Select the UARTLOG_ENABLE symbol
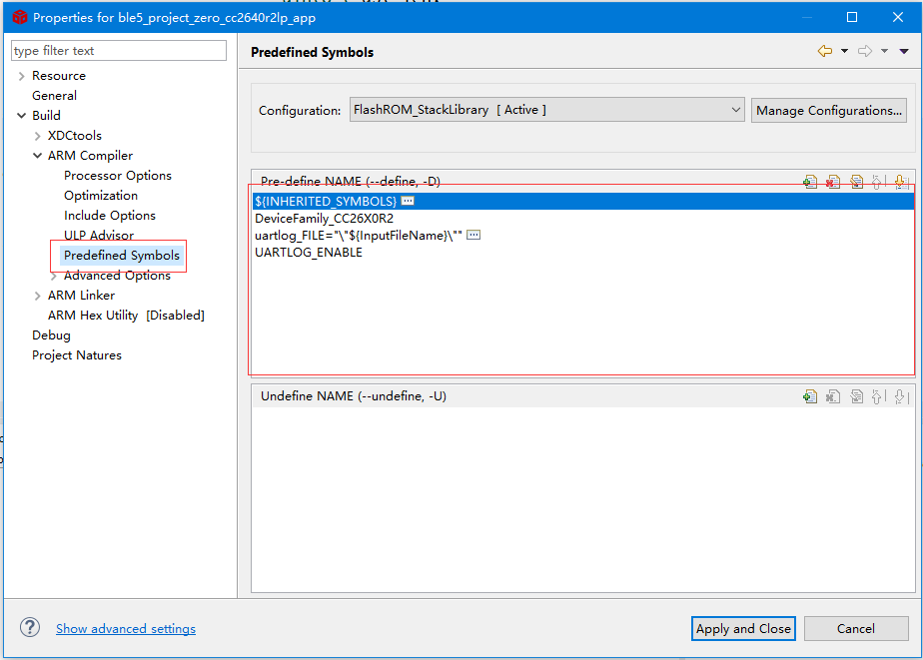923x660 pixels. tap(309, 253)
